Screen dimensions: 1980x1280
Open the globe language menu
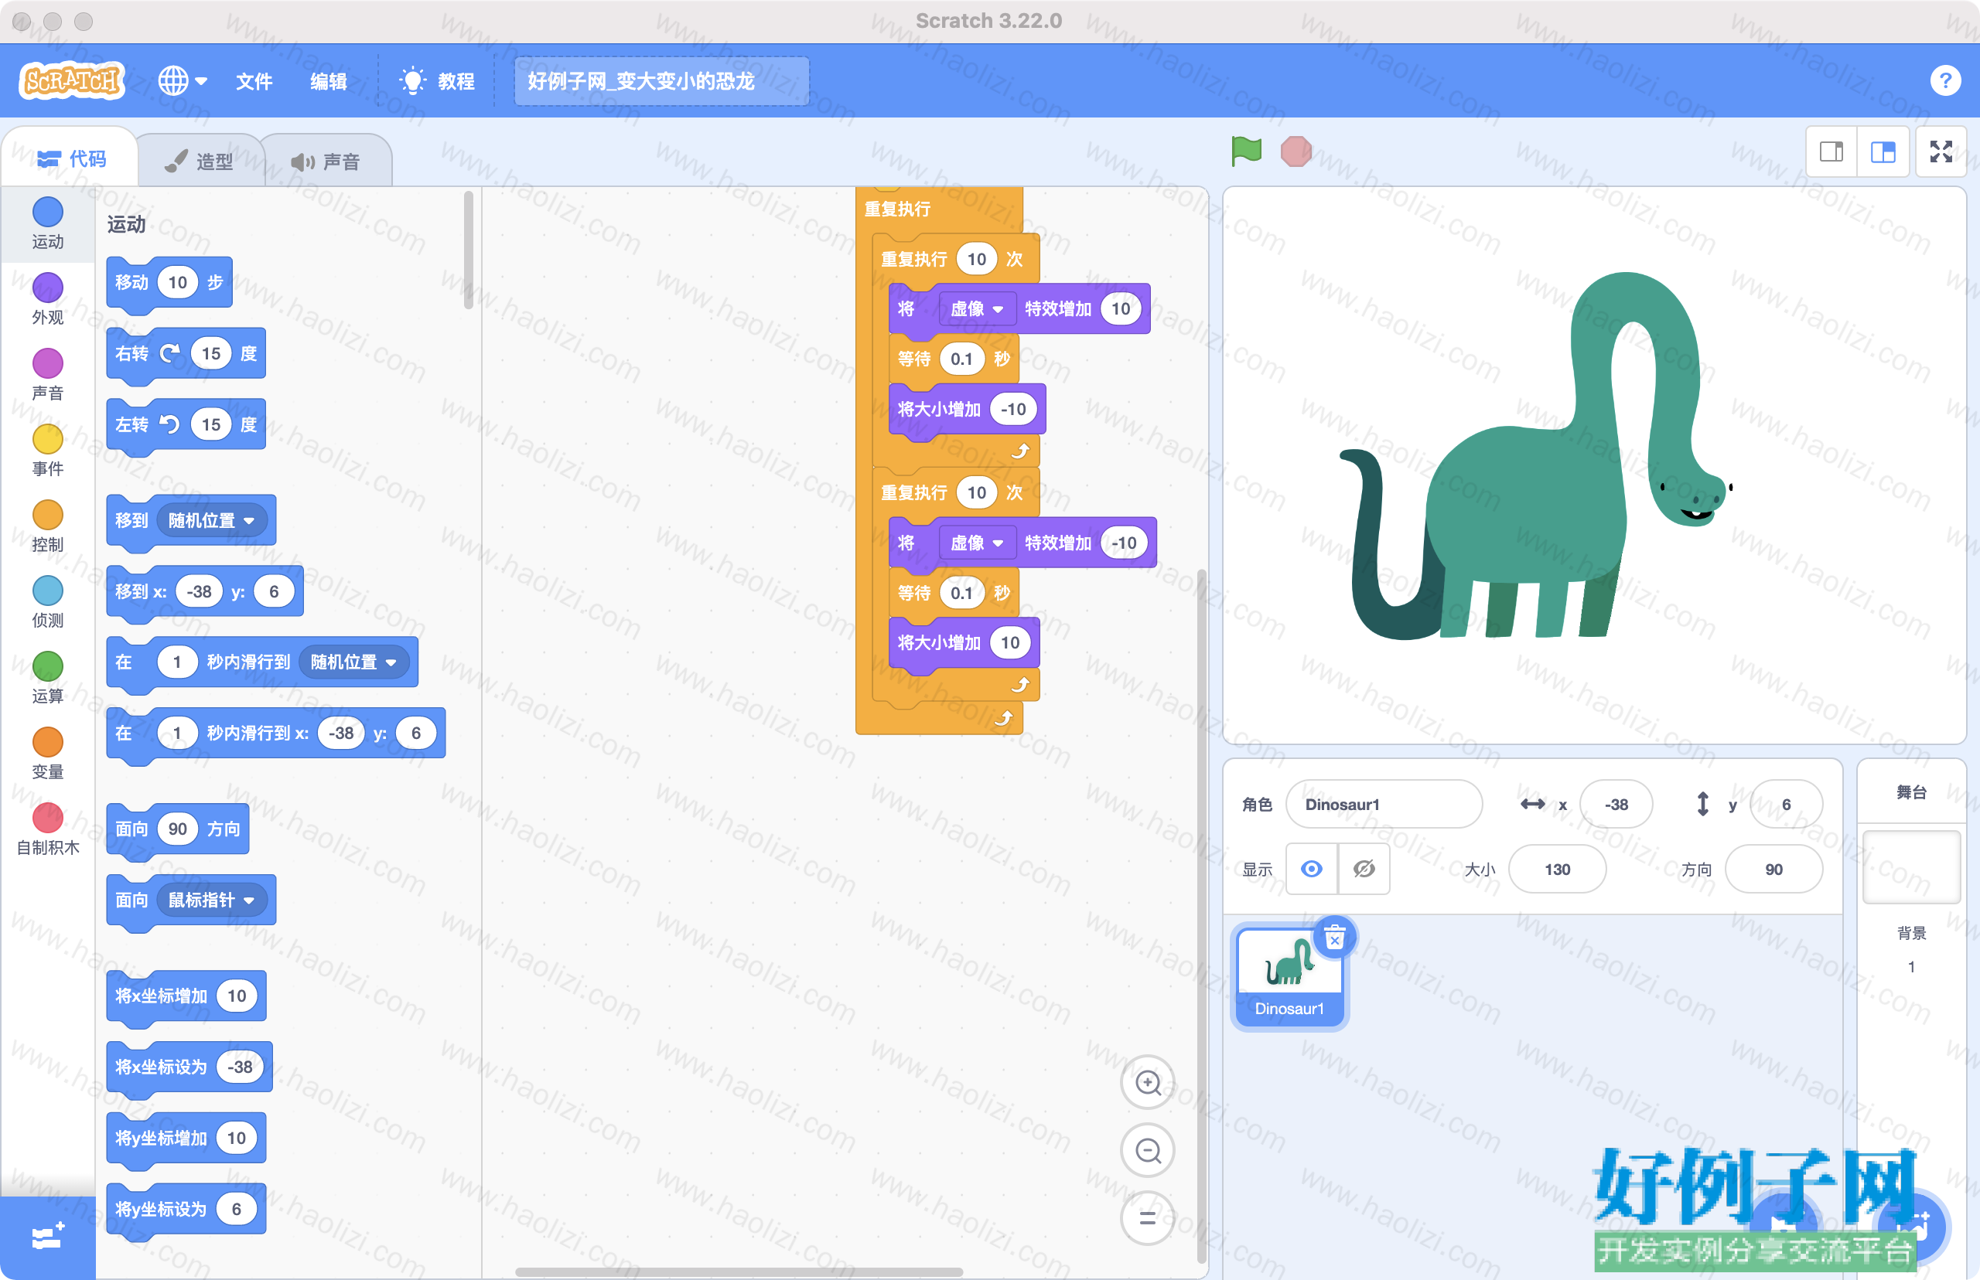coord(182,80)
